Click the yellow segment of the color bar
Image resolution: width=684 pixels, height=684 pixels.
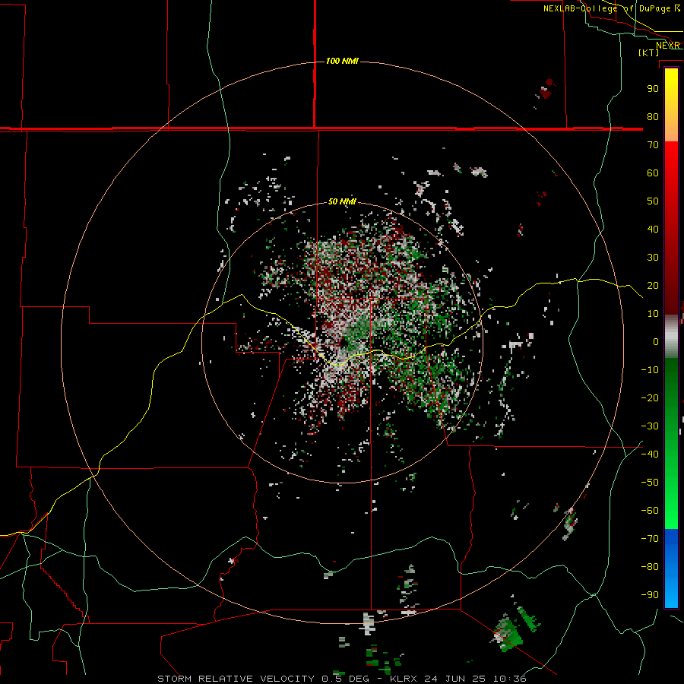671,87
